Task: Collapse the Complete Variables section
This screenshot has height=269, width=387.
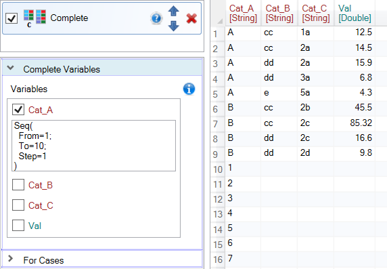Action: pos(11,68)
